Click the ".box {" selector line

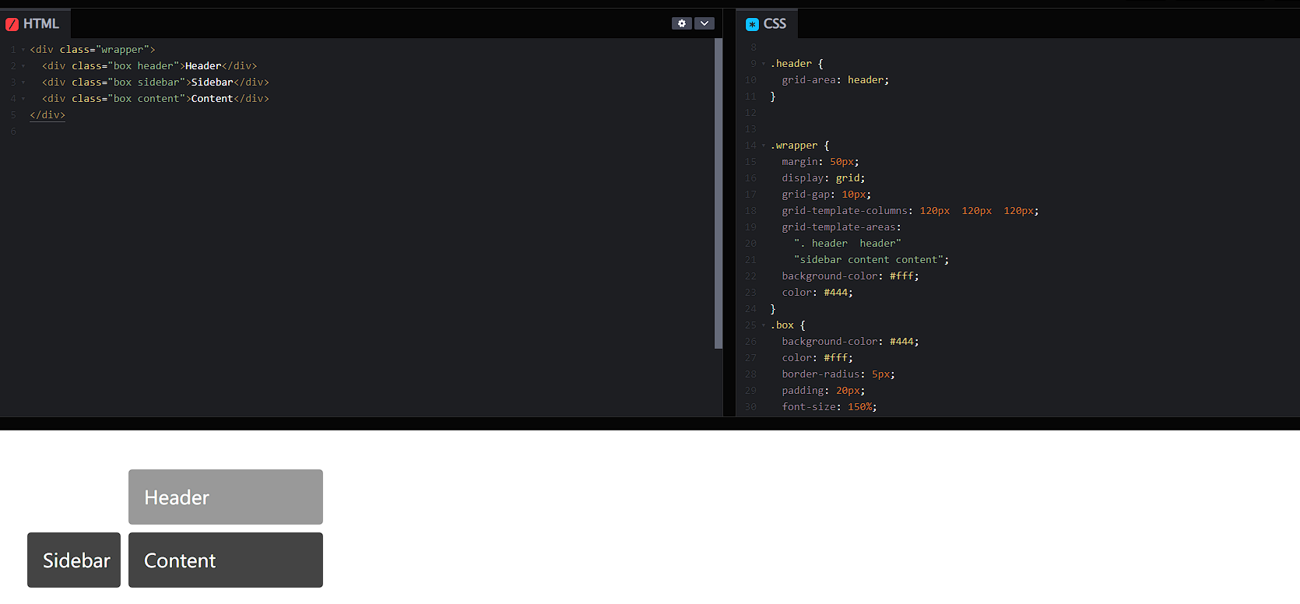pyautogui.click(x=788, y=325)
